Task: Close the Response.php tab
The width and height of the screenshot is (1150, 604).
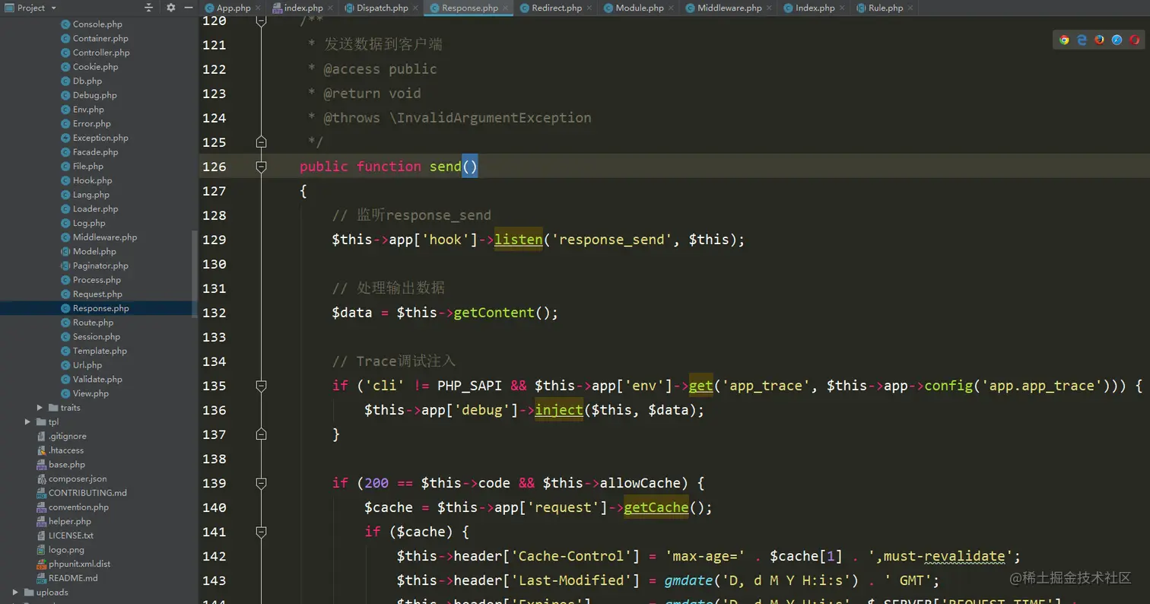Action: click(506, 8)
